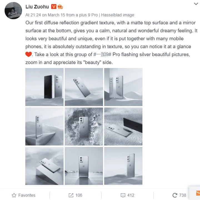Open Liu Zuohu's profile name link
The width and height of the screenshot is (200, 200).
(x=37, y=6)
